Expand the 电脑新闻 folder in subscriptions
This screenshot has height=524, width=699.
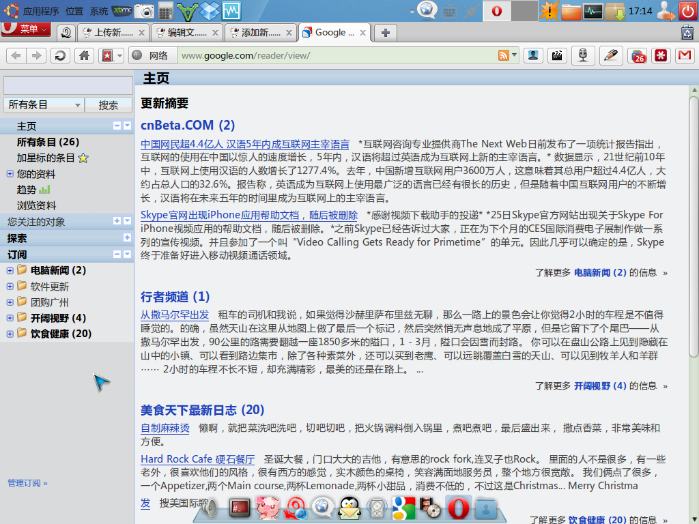coord(10,271)
